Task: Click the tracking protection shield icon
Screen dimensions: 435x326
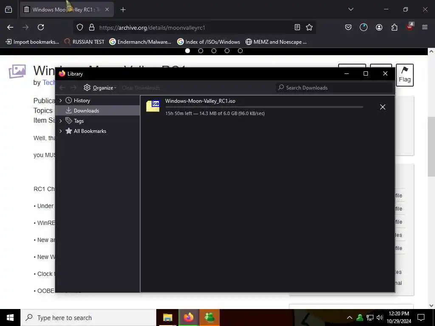Action: pyautogui.click(x=80, y=27)
